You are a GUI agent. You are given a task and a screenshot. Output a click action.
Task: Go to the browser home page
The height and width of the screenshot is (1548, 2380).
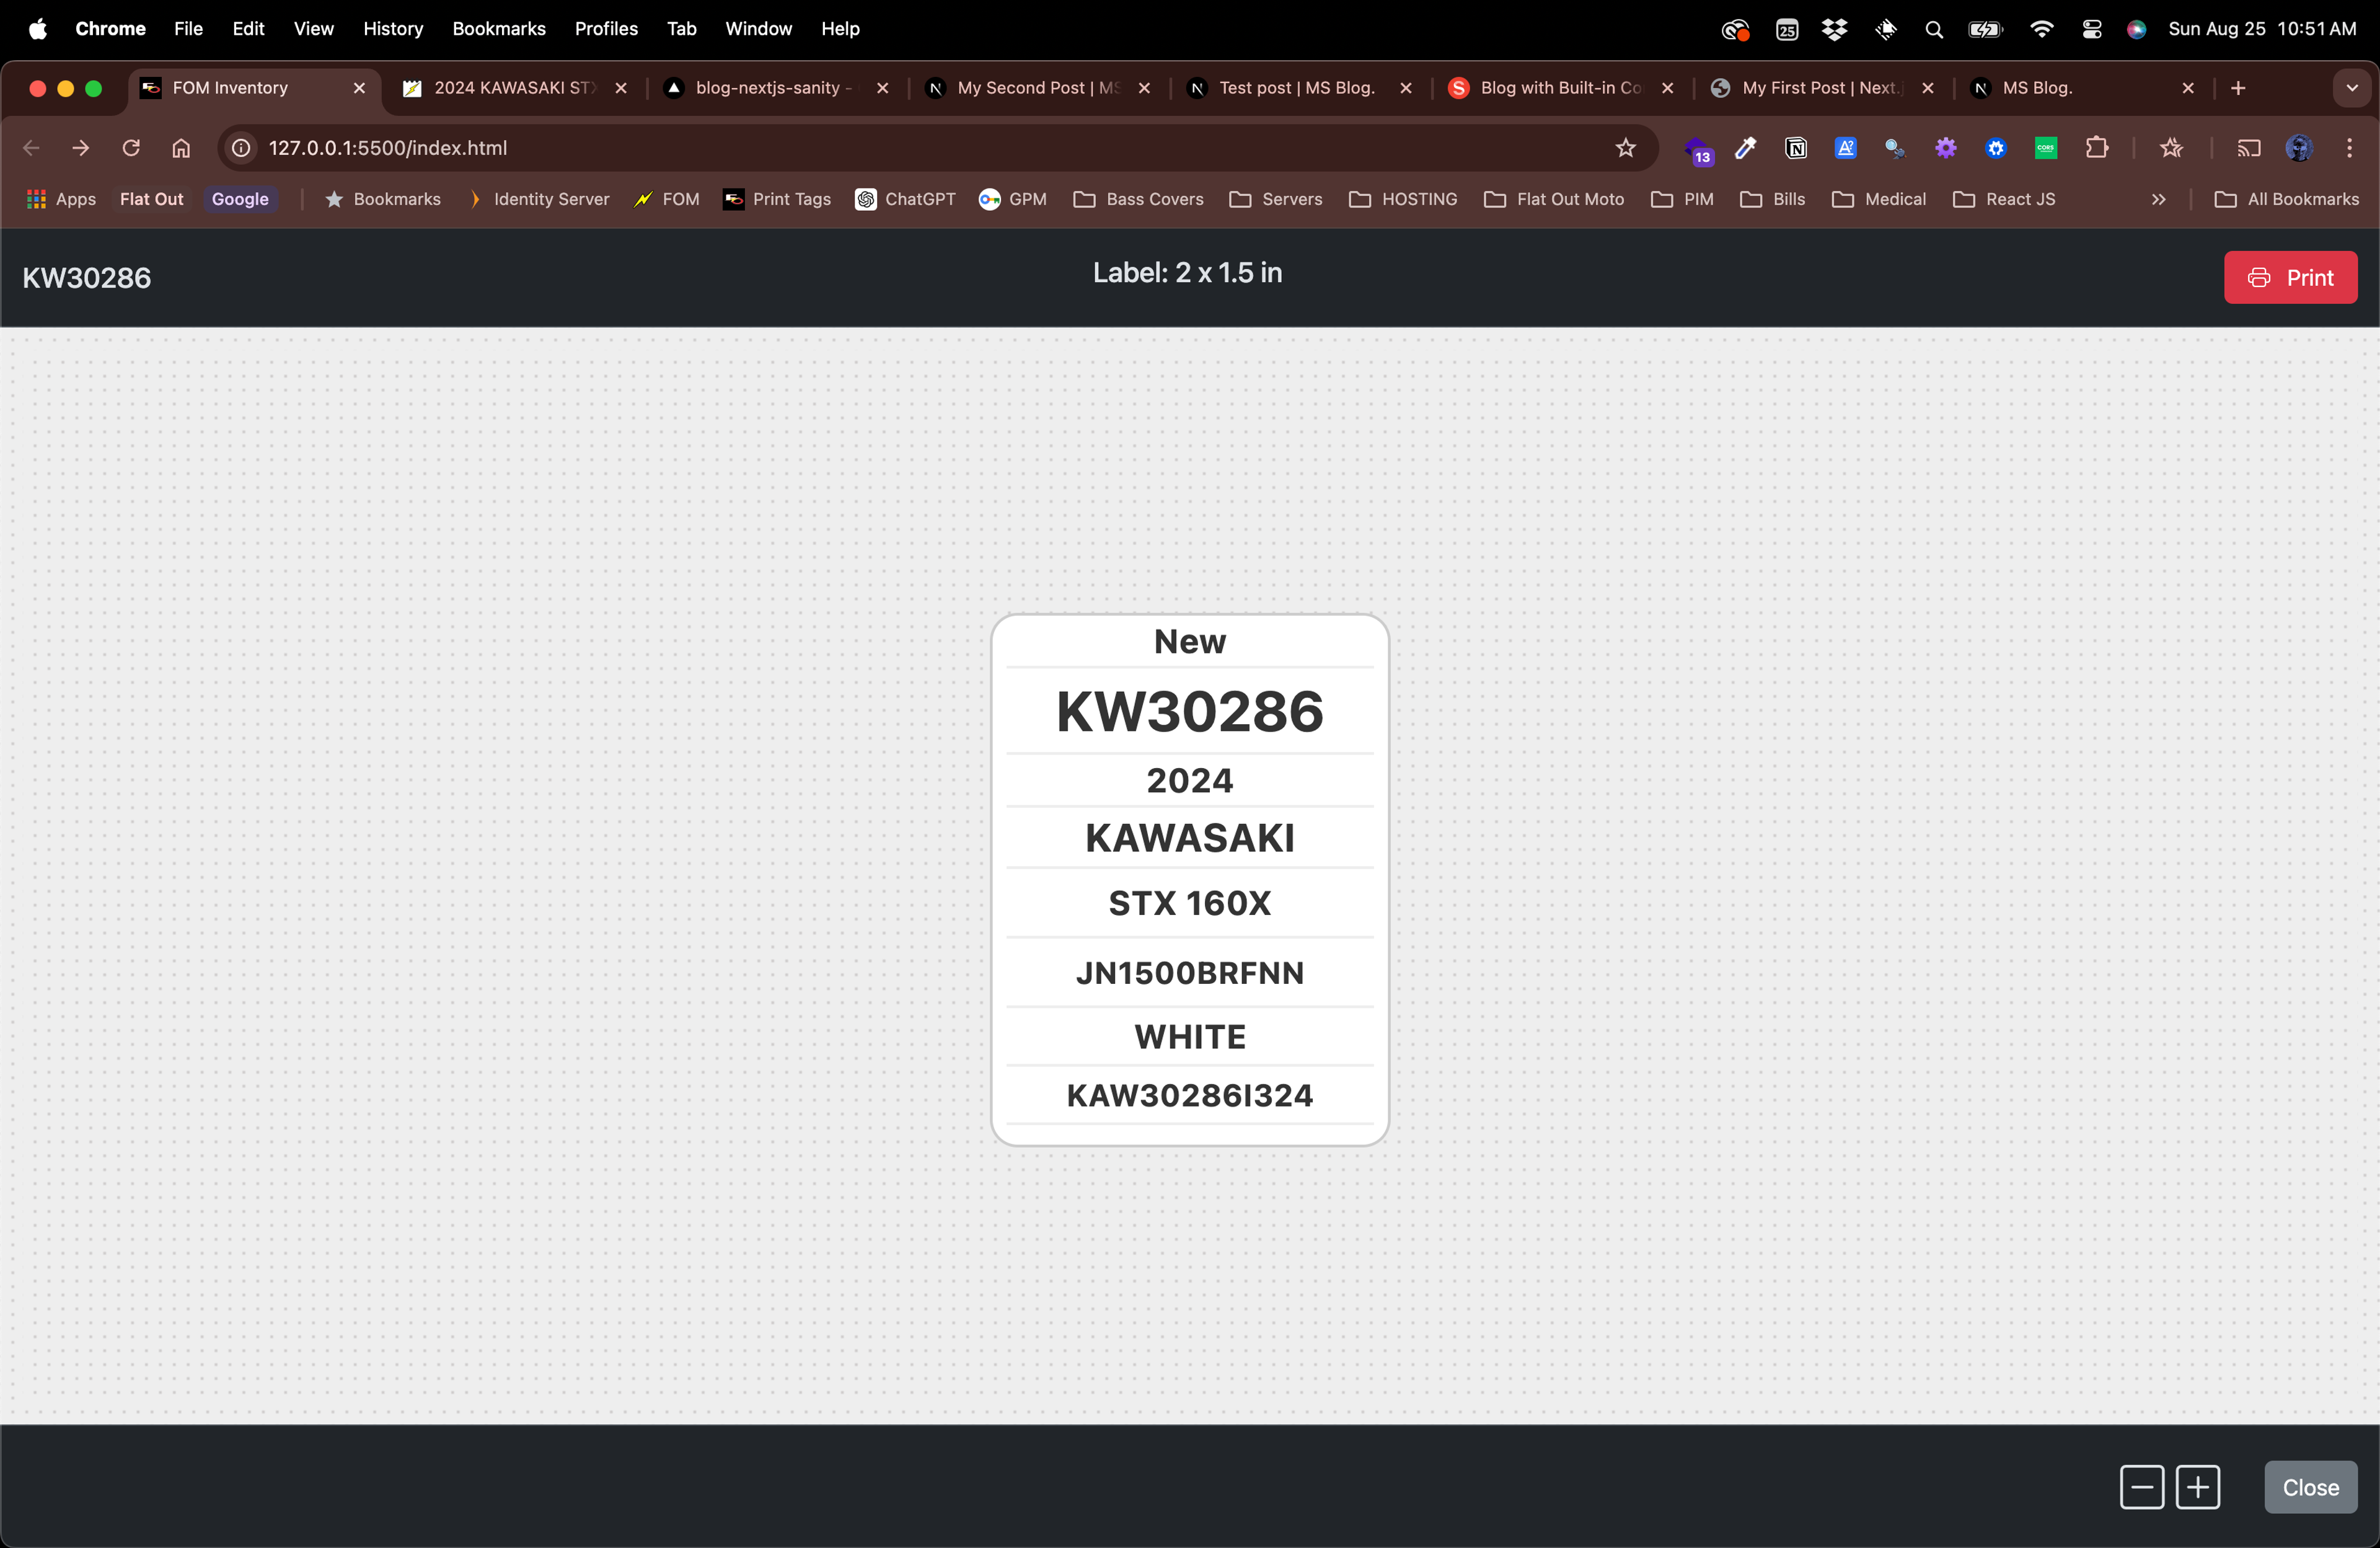tap(181, 148)
